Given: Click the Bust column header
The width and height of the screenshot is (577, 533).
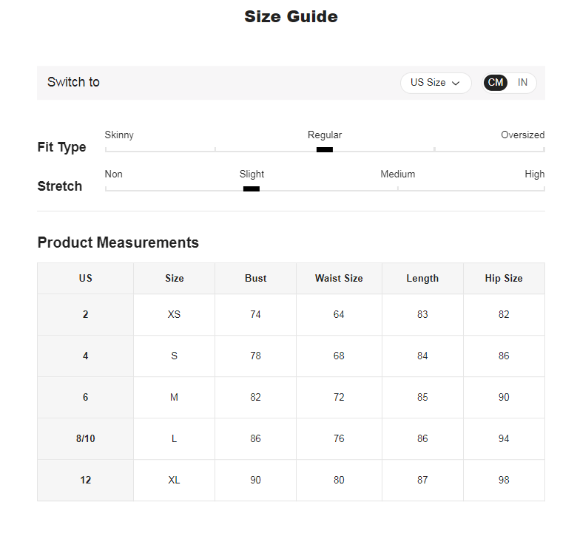Looking at the screenshot, I should (255, 279).
